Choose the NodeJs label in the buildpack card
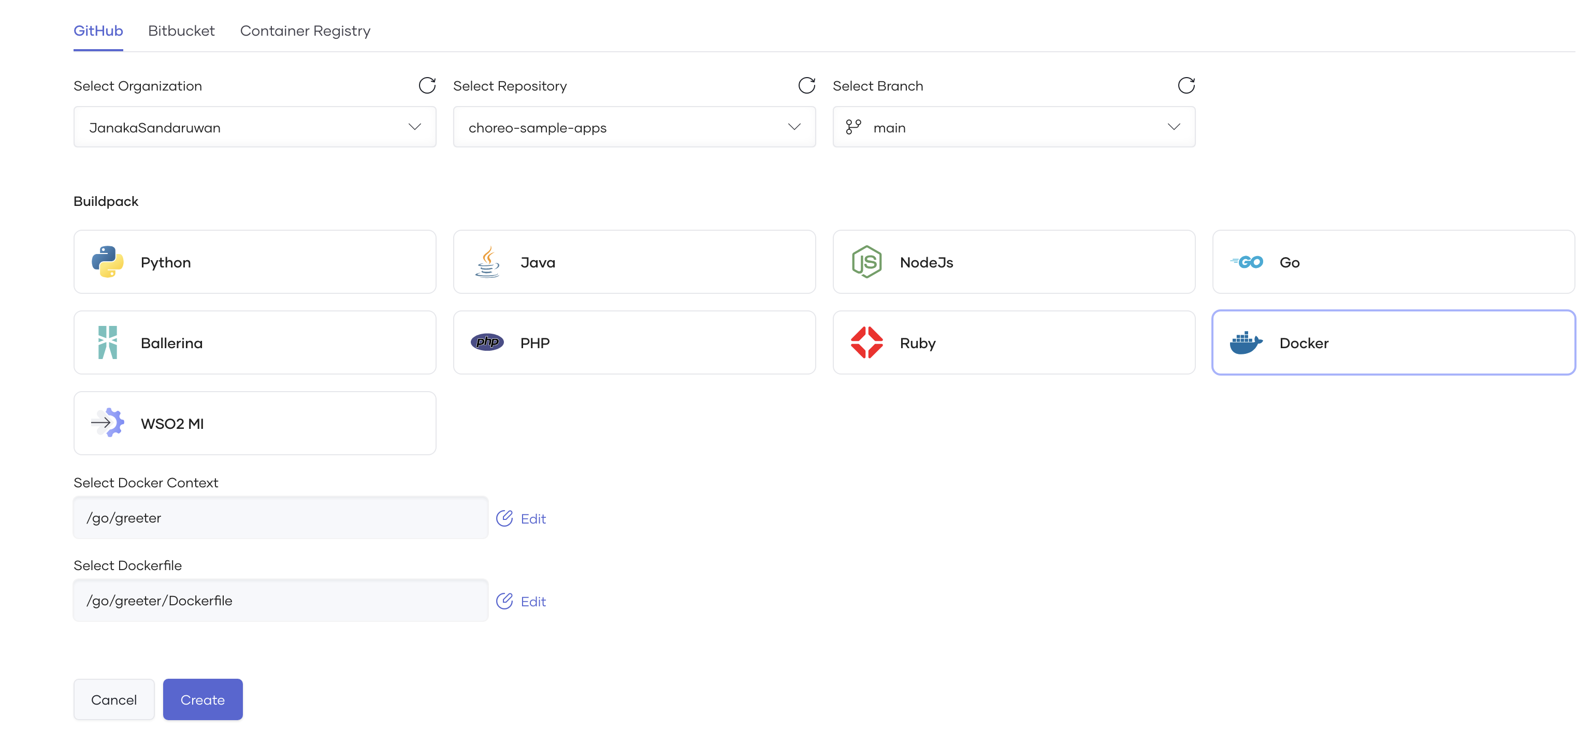The image size is (1591, 746). click(926, 263)
